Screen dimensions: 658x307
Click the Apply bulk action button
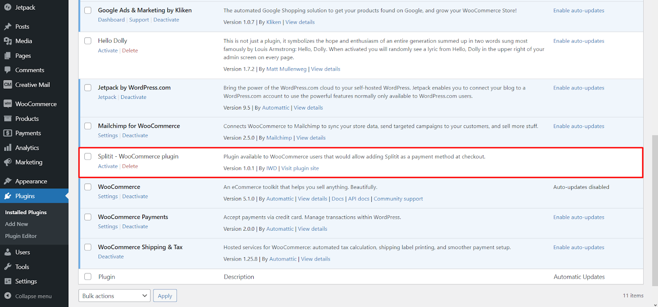165,296
